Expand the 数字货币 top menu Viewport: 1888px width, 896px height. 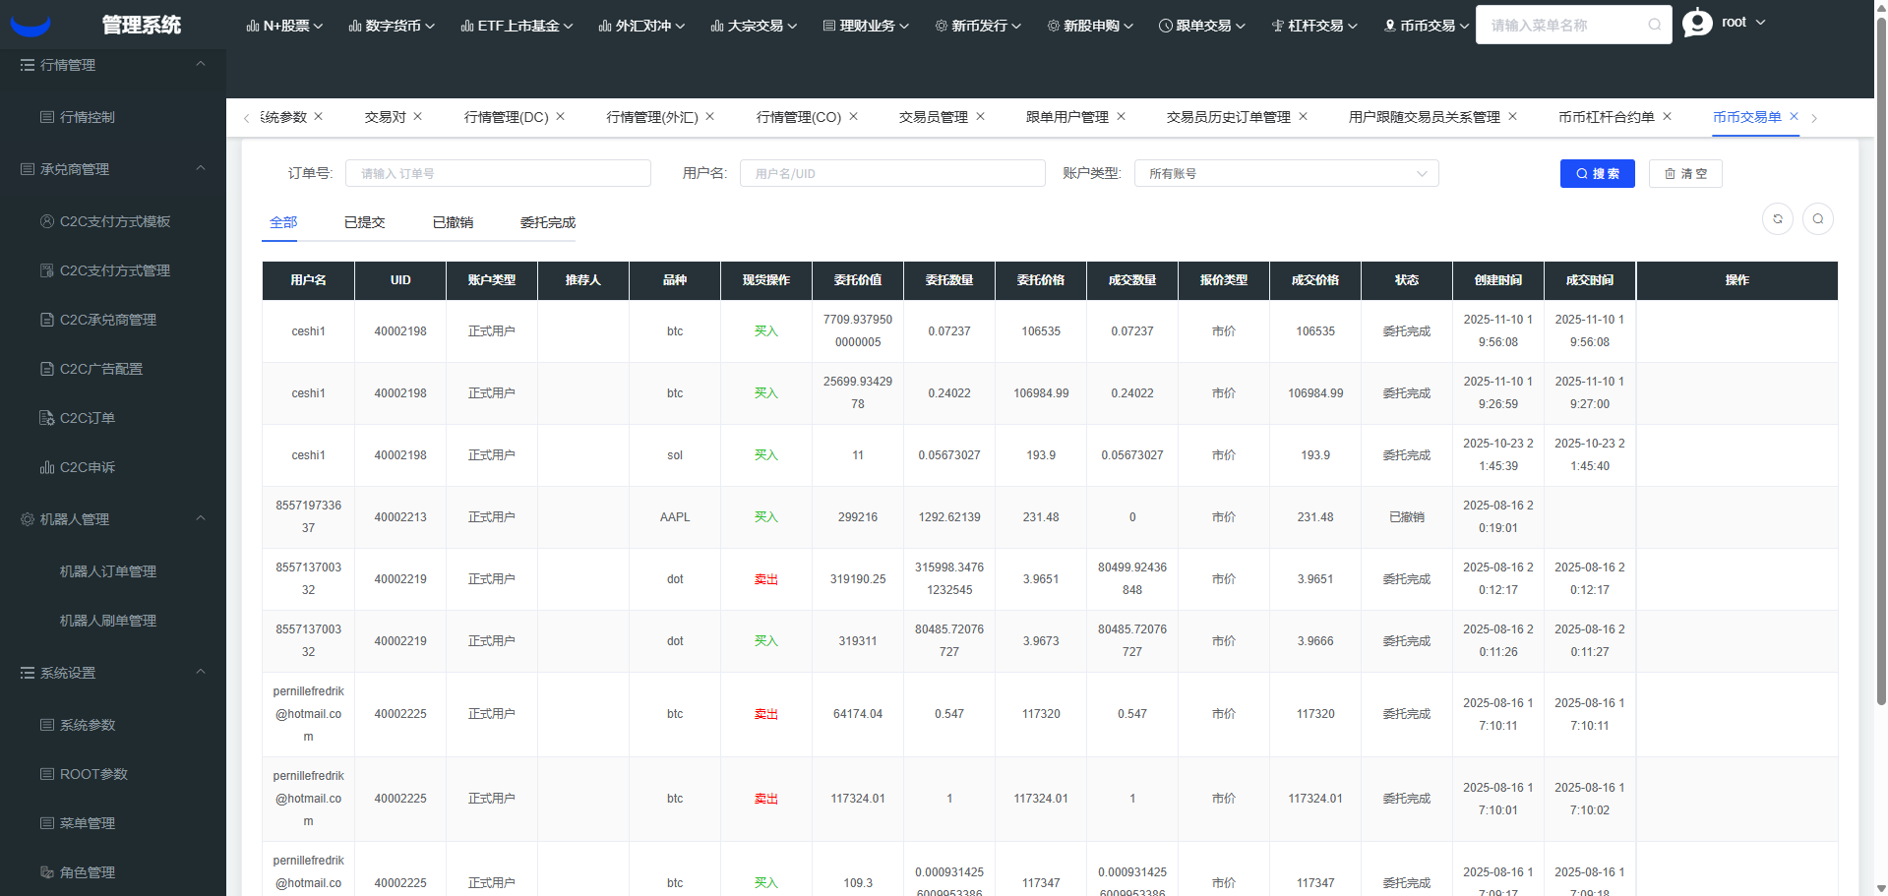392,26
